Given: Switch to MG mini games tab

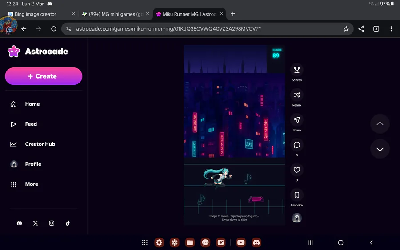Looking at the screenshot, I should 112,14.
